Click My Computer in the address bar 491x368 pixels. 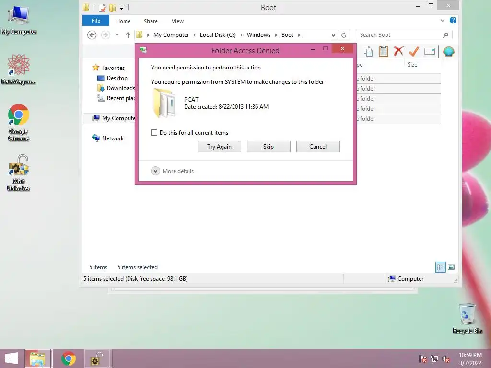171,35
